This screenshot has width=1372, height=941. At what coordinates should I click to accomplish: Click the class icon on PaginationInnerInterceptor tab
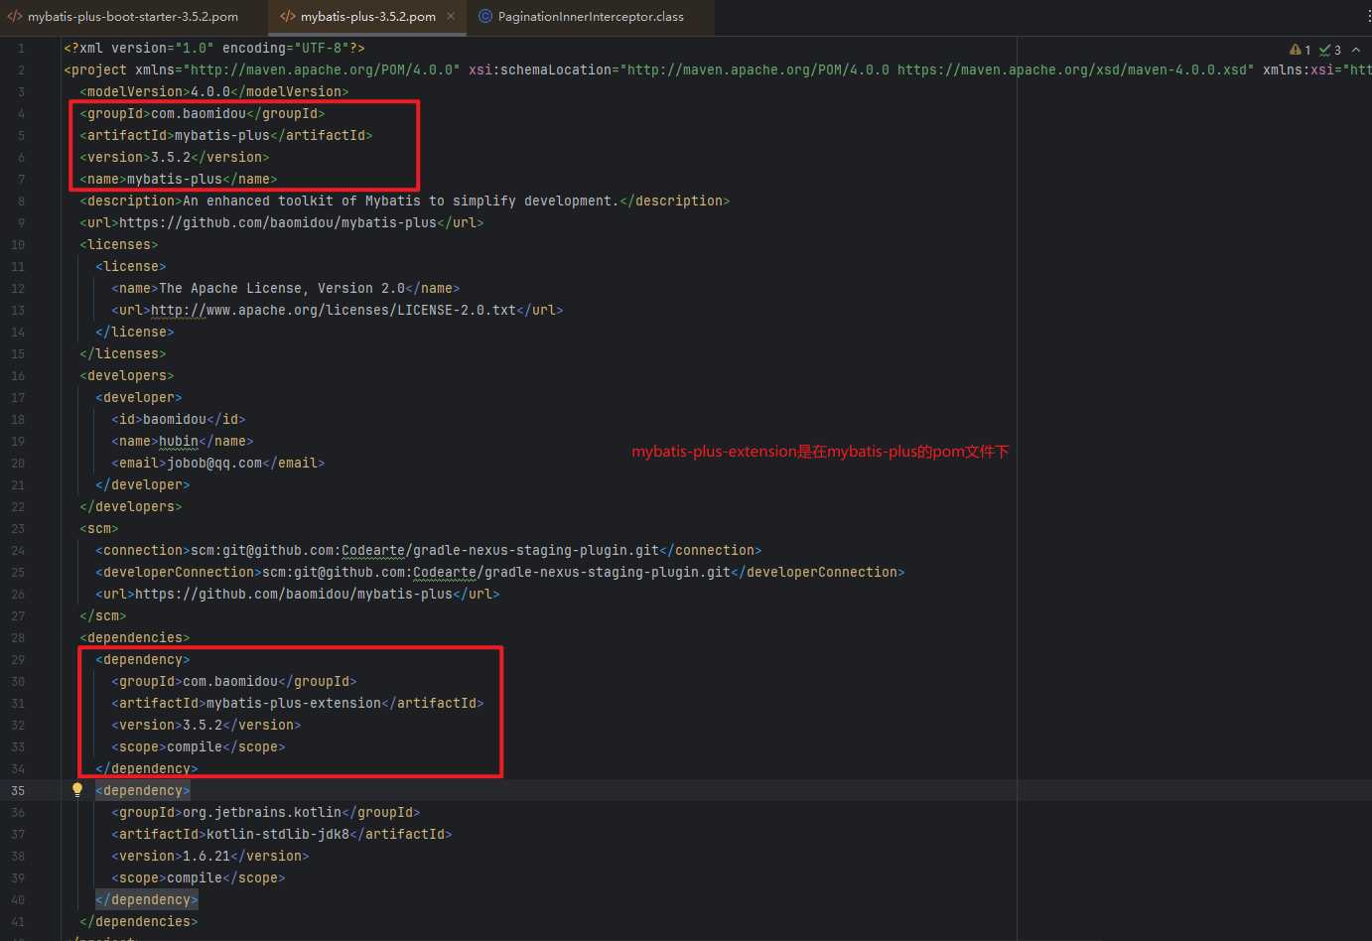pyautogui.click(x=485, y=17)
